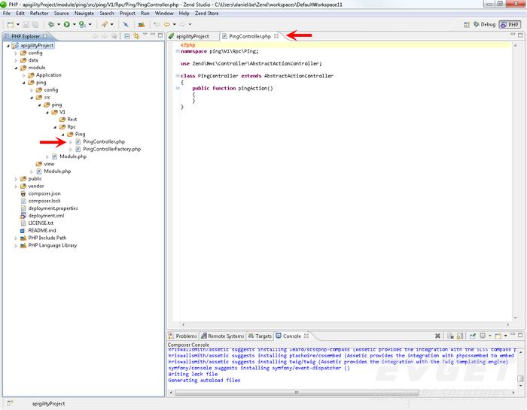The height and width of the screenshot is (410, 527).
Task: Click the green Run button icon
Action: [x=66, y=25]
